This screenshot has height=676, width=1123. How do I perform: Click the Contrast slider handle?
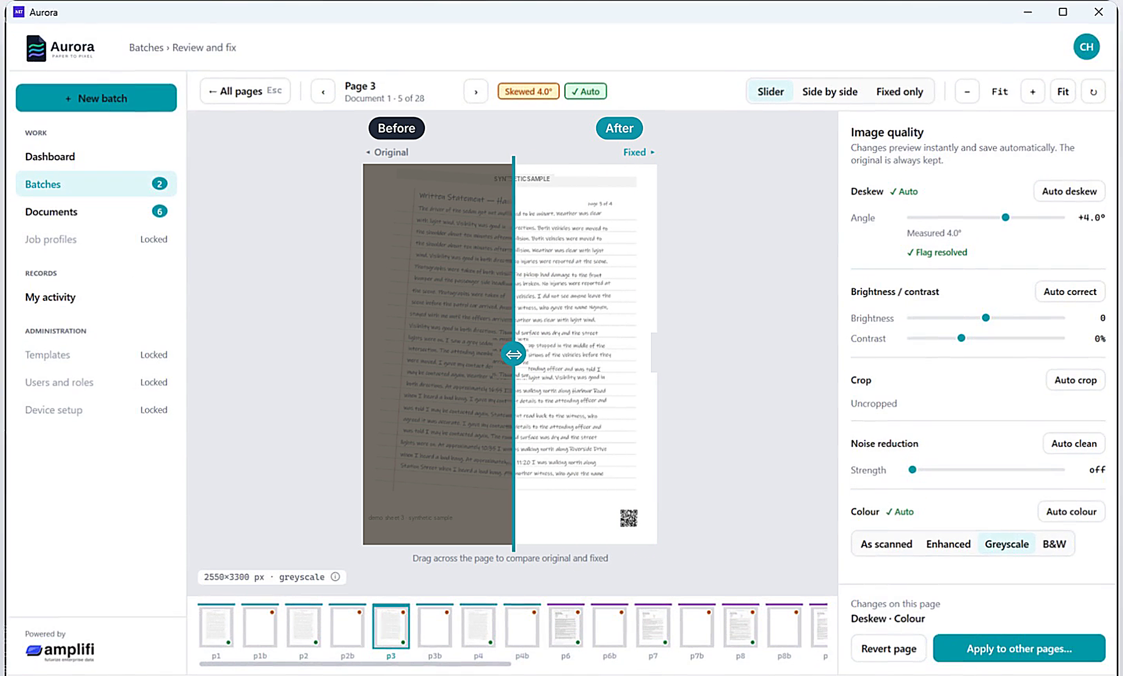point(961,338)
